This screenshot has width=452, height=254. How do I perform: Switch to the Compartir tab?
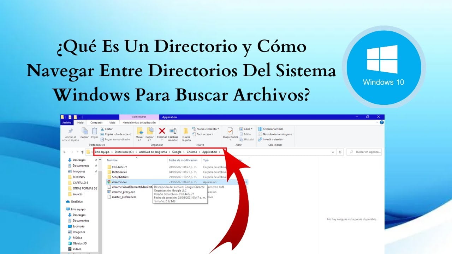96,122
